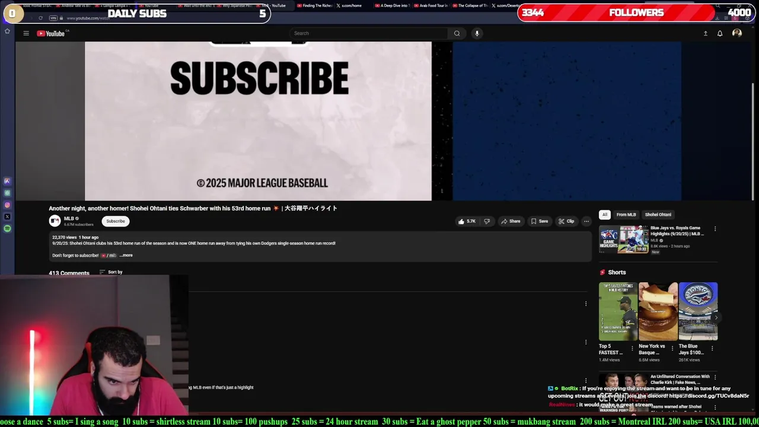
Task: Open the account avatar menu
Action: 737,33
